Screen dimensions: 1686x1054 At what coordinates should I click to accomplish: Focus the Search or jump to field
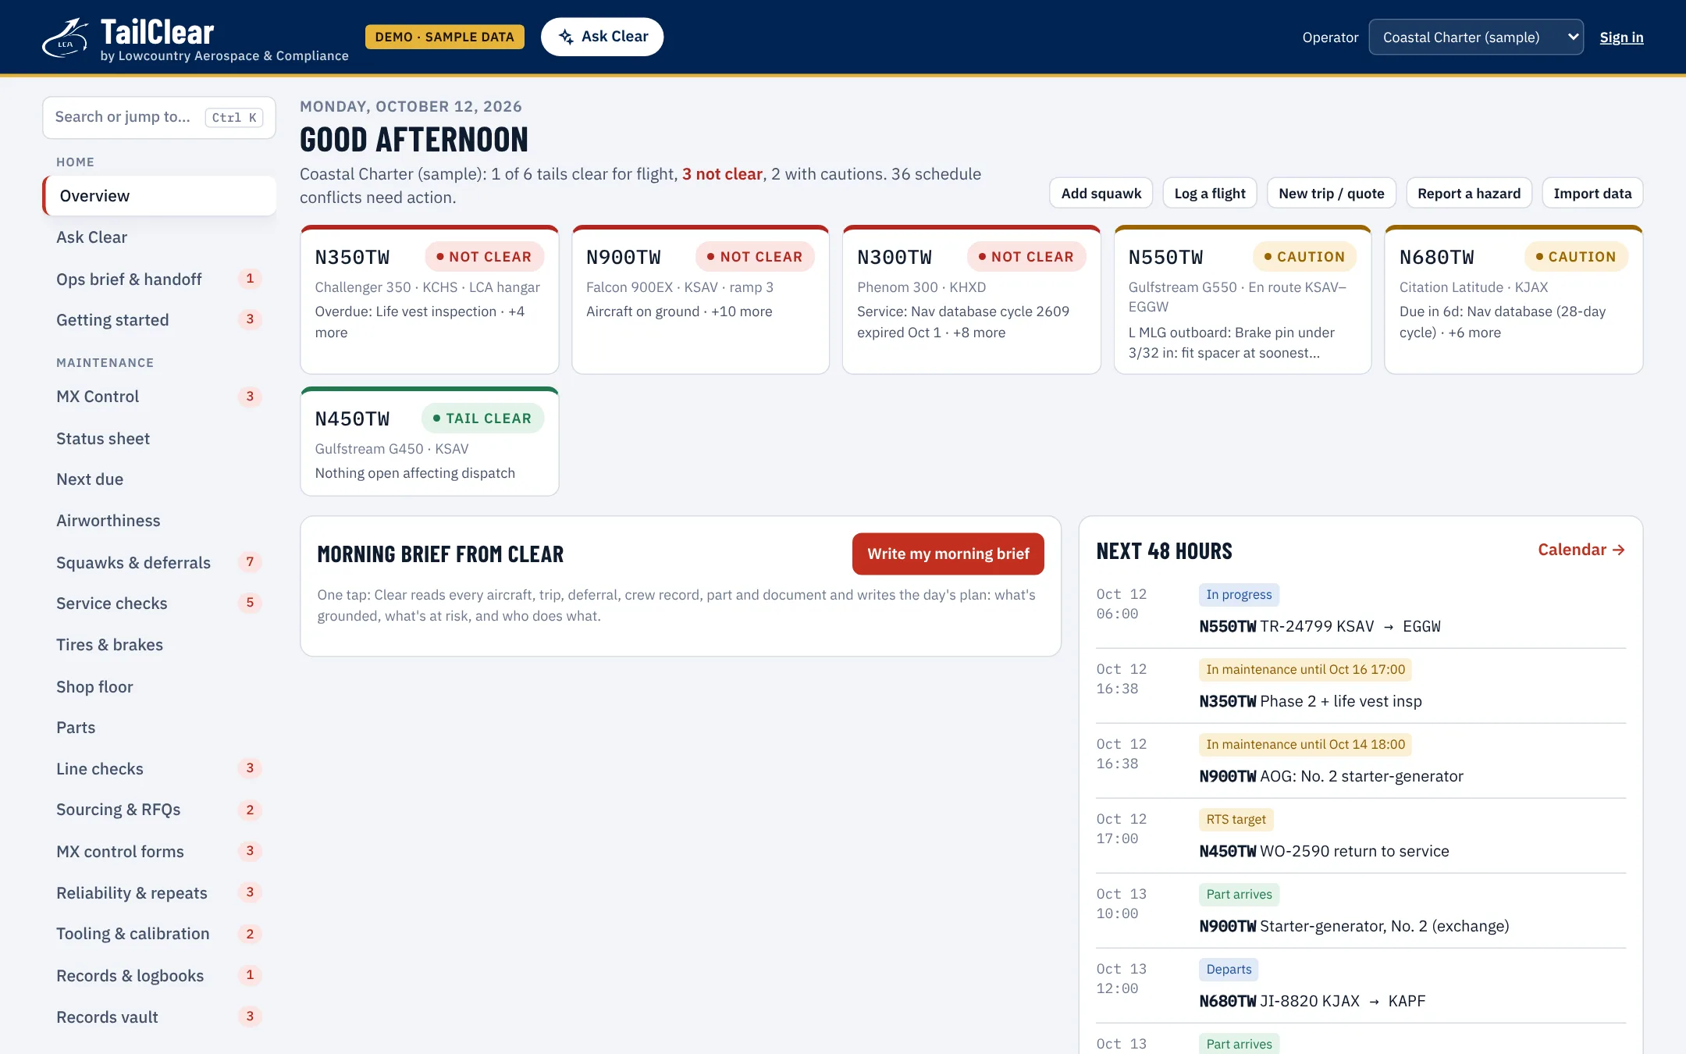point(159,117)
